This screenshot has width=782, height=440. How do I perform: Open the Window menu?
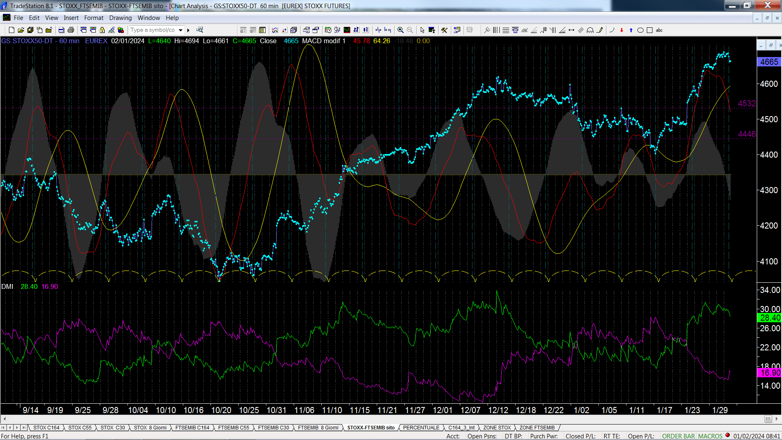tap(149, 18)
